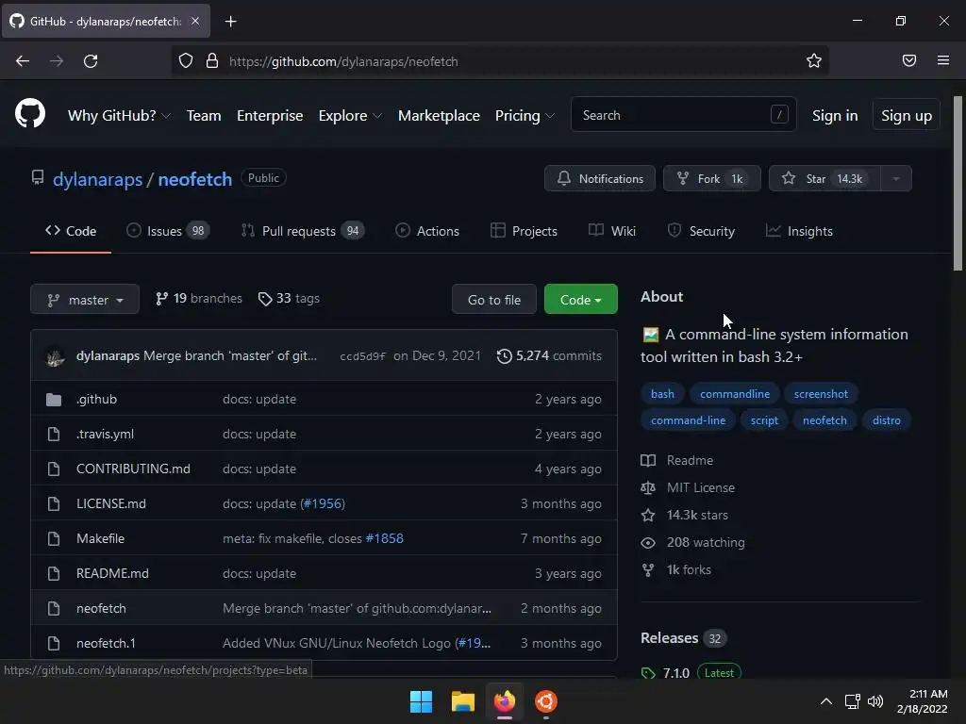Select the screenshot topic tag
Image resolution: width=966 pixels, height=724 pixels.
coord(821,394)
